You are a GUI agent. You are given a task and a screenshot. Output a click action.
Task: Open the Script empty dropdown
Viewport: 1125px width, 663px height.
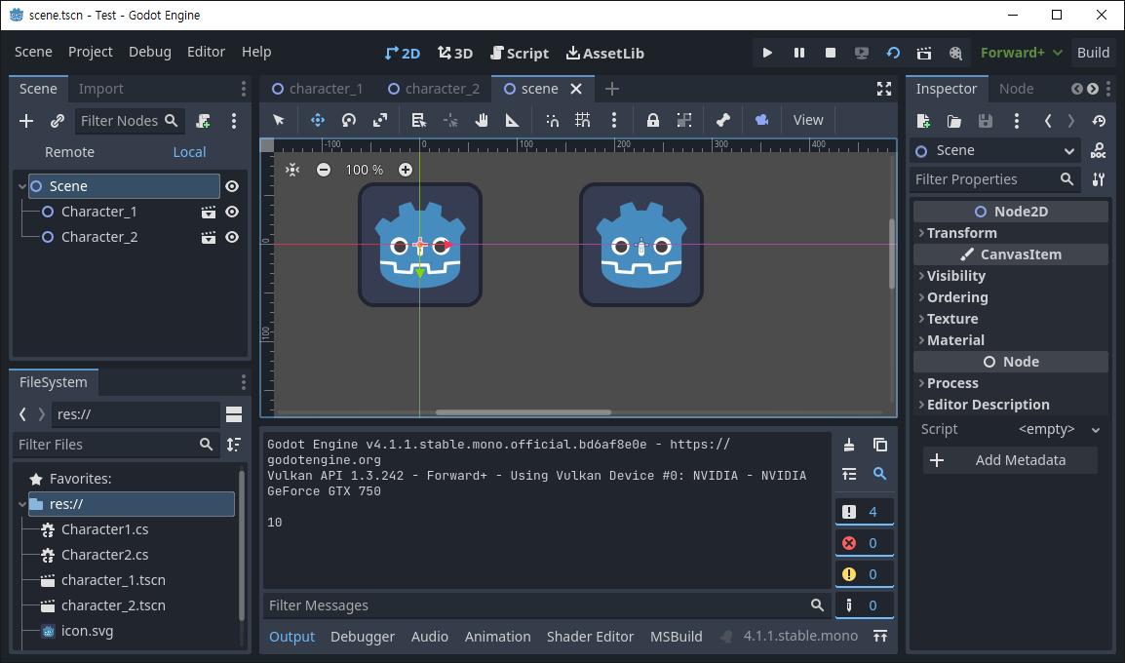click(1059, 430)
